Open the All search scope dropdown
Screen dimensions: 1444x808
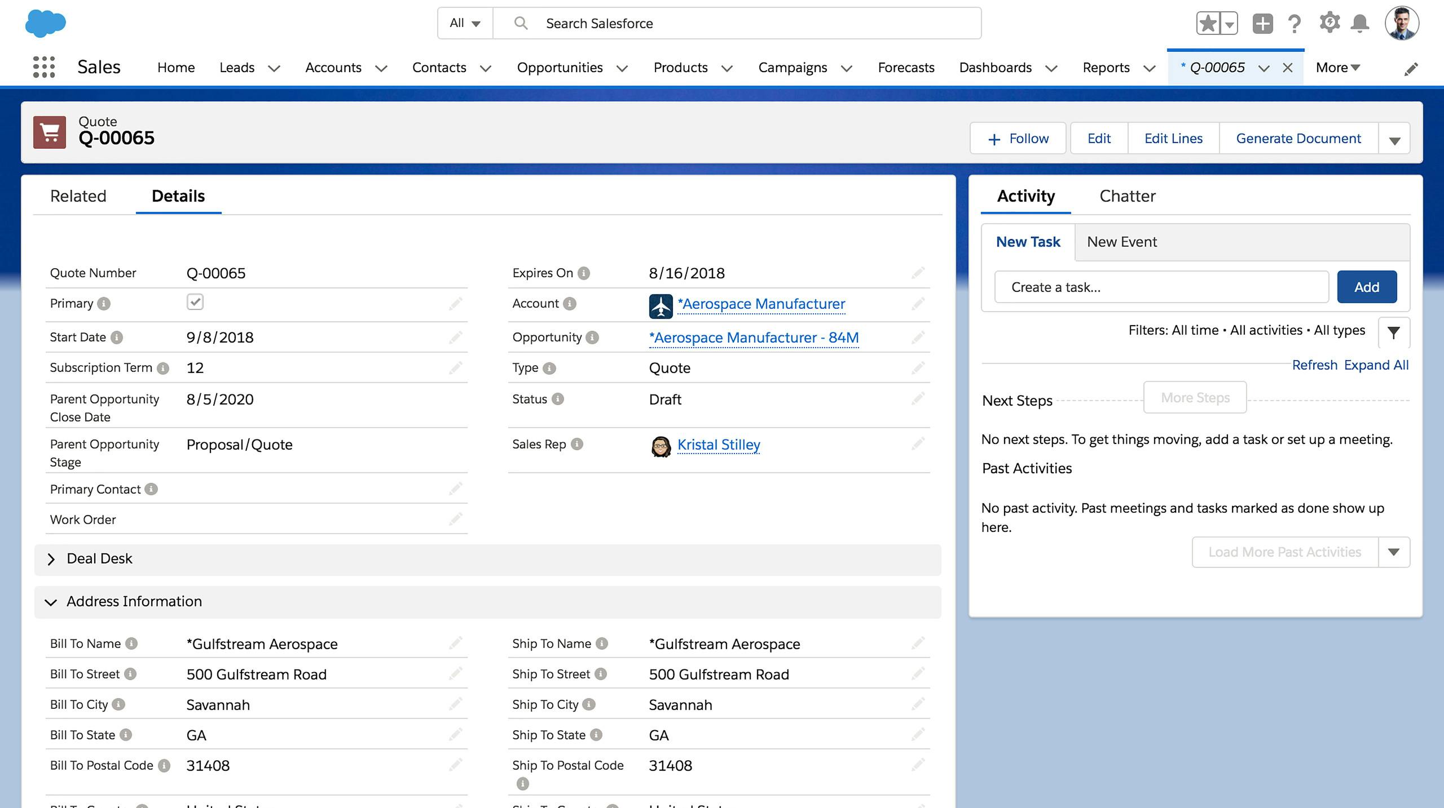465,23
